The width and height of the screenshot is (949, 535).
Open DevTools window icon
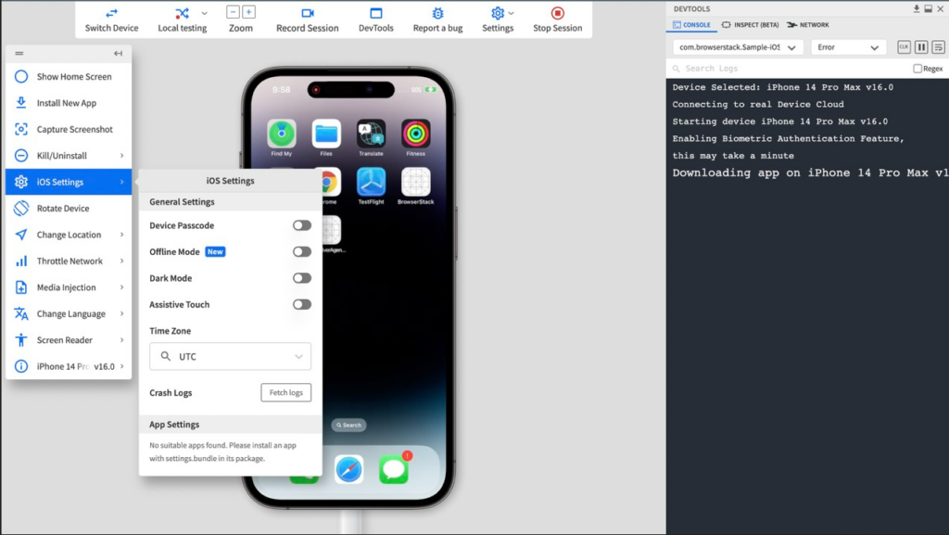pyautogui.click(x=376, y=13)
